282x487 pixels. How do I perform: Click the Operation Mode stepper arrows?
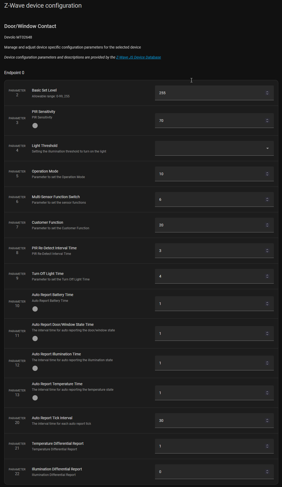(x=267, y=174)
